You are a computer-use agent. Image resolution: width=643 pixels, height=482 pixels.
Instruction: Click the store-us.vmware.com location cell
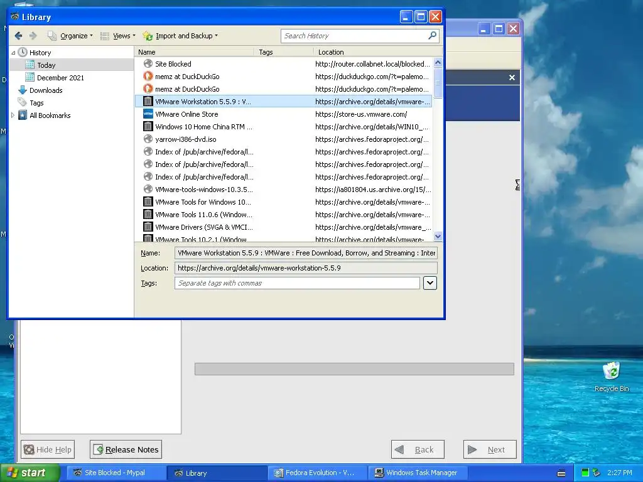click(361, 114)
